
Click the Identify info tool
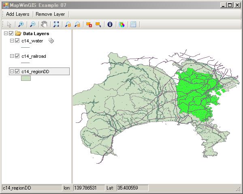pyautogui.click(x=109, y=24)
